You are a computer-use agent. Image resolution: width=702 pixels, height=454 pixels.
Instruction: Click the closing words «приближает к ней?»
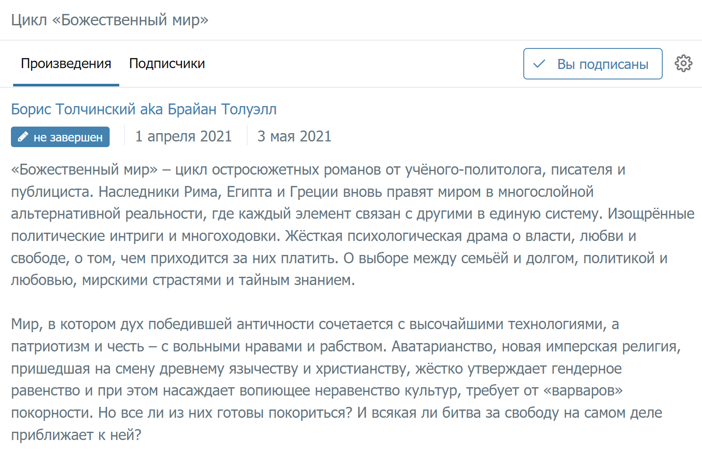click(x=76, y=435)
